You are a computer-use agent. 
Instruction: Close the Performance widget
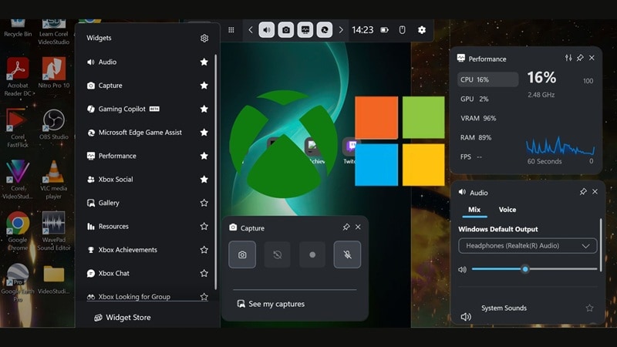(x=592, y=58)
